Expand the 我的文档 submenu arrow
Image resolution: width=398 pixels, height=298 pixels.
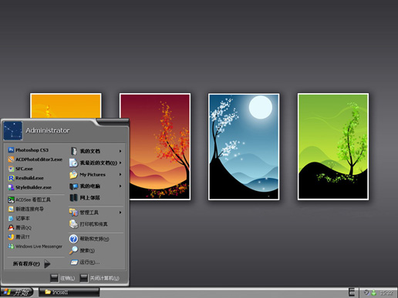pos(120,151)
